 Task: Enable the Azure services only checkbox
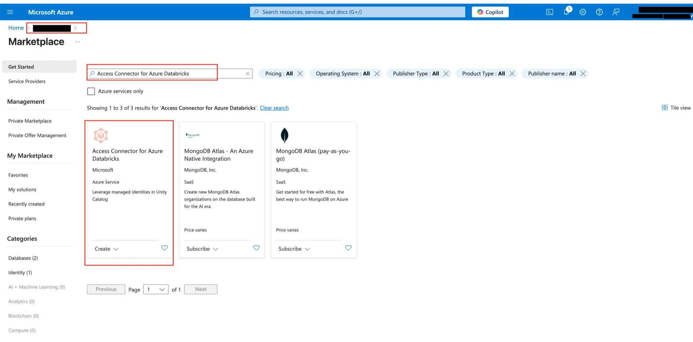(x=91, y=91)
